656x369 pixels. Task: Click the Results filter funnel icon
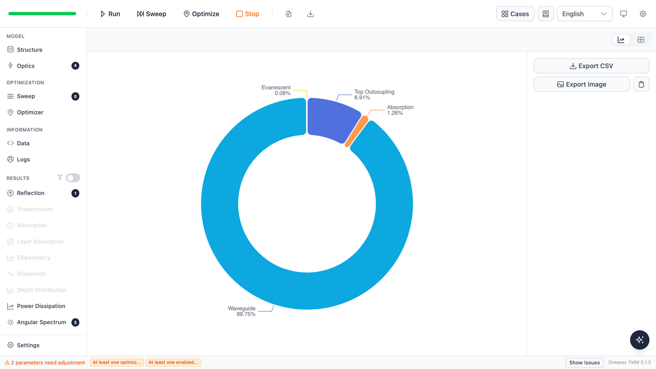60,178
